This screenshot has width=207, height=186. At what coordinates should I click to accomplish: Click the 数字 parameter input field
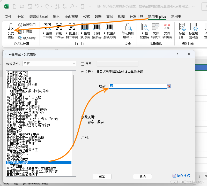tap(138, 86)
